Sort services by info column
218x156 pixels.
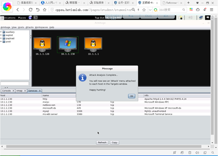(177, 95)
